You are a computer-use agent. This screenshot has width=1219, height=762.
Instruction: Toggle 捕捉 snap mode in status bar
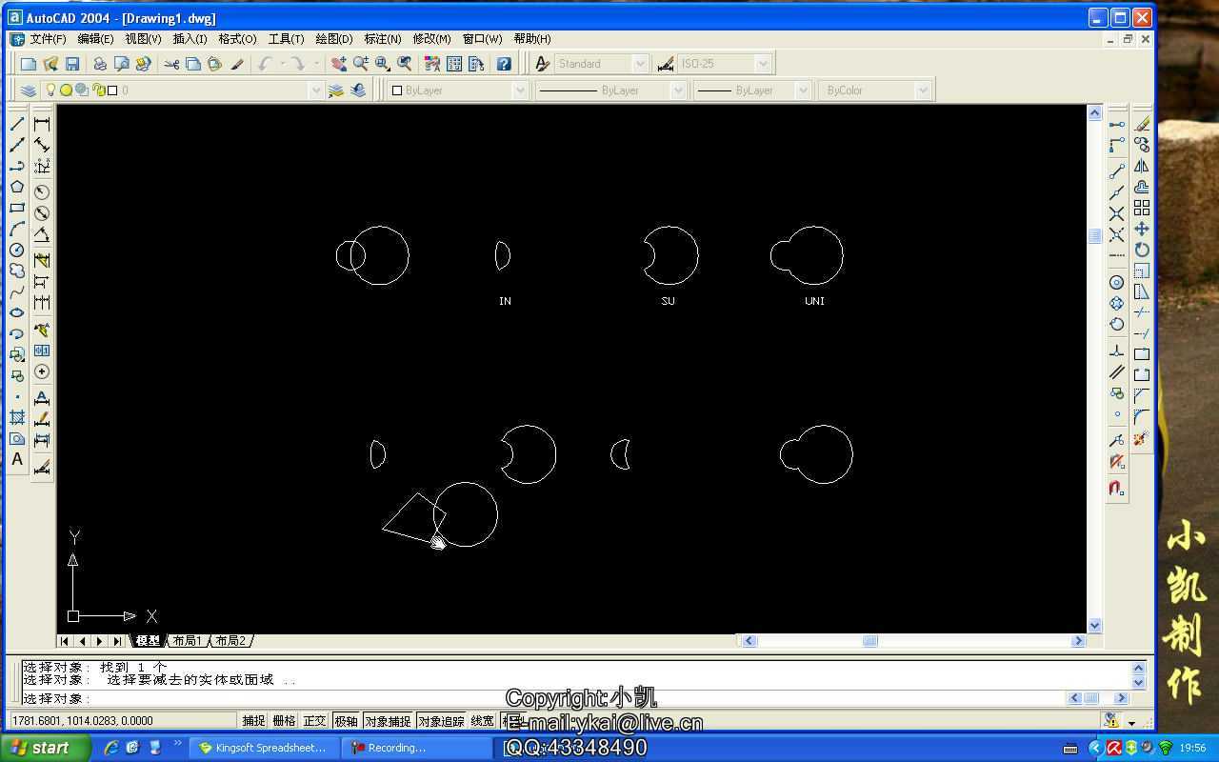coord(253,721)
